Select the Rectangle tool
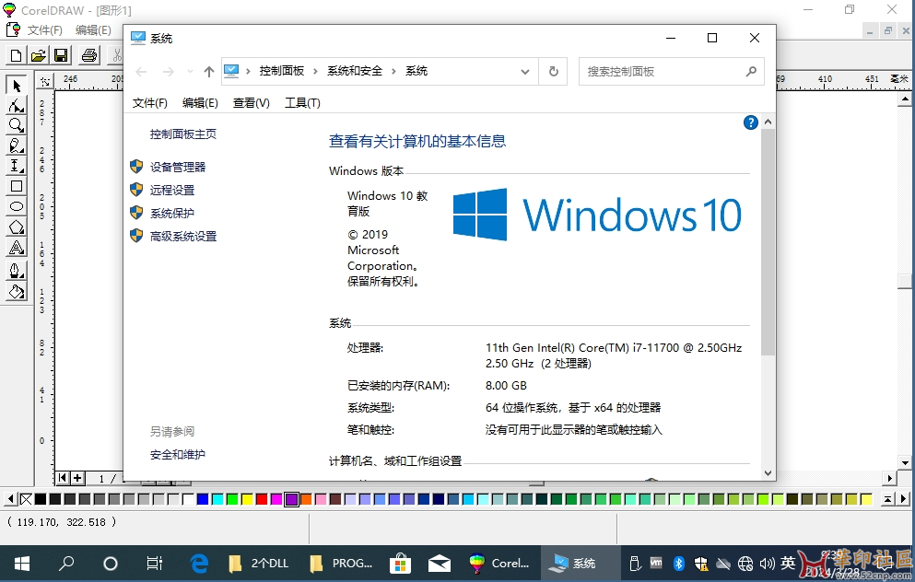 pyautogui.click(x=17, y=186)
